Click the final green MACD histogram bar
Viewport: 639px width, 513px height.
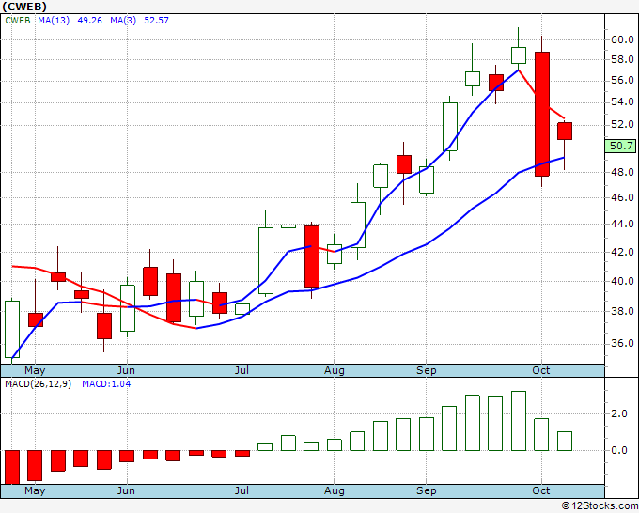click(x=565, y=442)
